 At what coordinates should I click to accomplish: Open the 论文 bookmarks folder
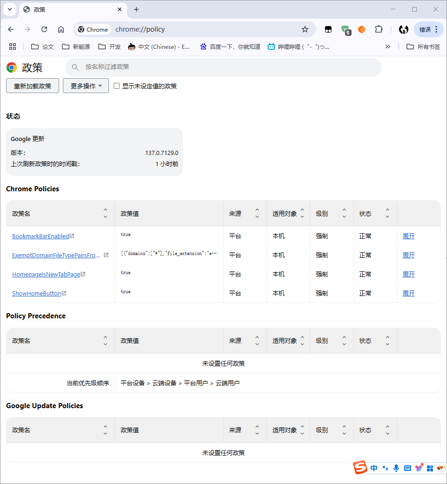pyautogui.click(x=43, y=47)
